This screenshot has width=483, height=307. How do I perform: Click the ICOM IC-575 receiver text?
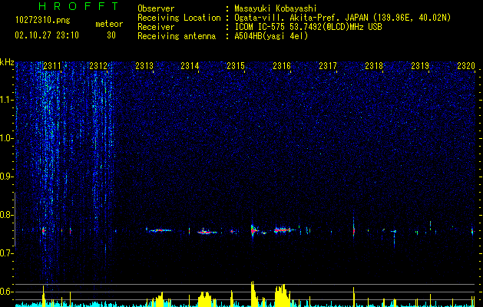click(x=308, y=27)
